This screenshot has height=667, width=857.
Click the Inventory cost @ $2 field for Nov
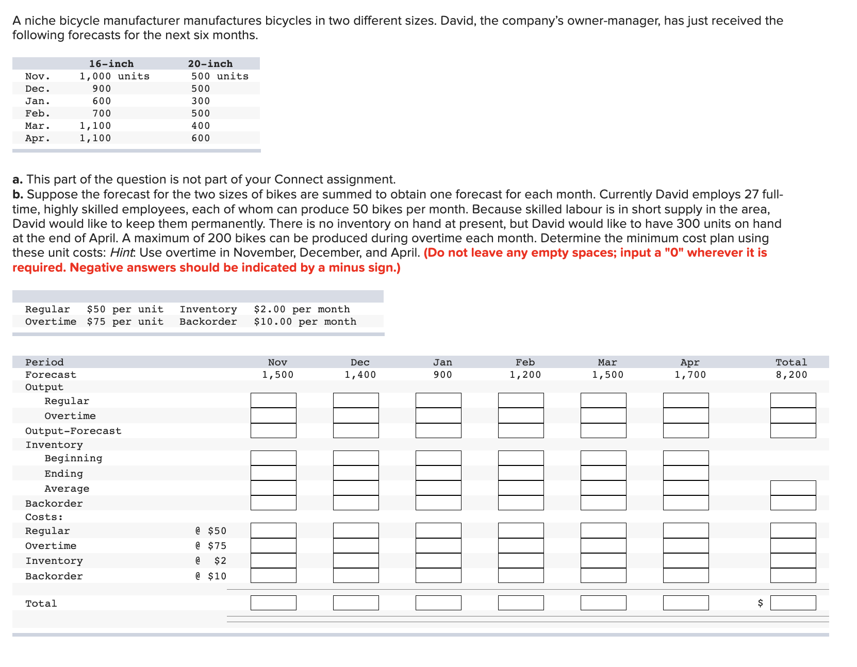click(273, 560)
